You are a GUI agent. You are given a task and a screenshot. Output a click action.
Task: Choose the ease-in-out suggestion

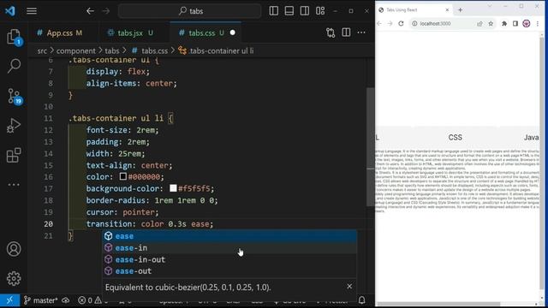point(229,259)
